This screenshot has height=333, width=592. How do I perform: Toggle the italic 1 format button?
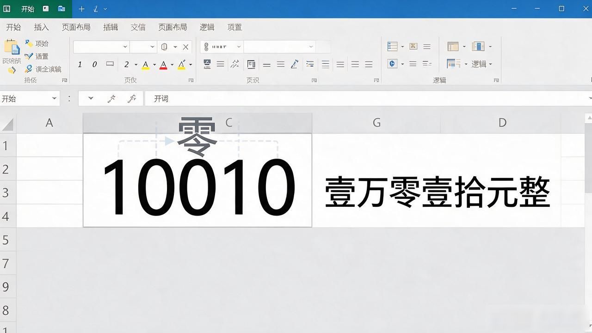tap(80, 64)
